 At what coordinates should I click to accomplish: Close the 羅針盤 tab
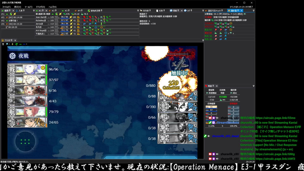click(x=242, y=11)
